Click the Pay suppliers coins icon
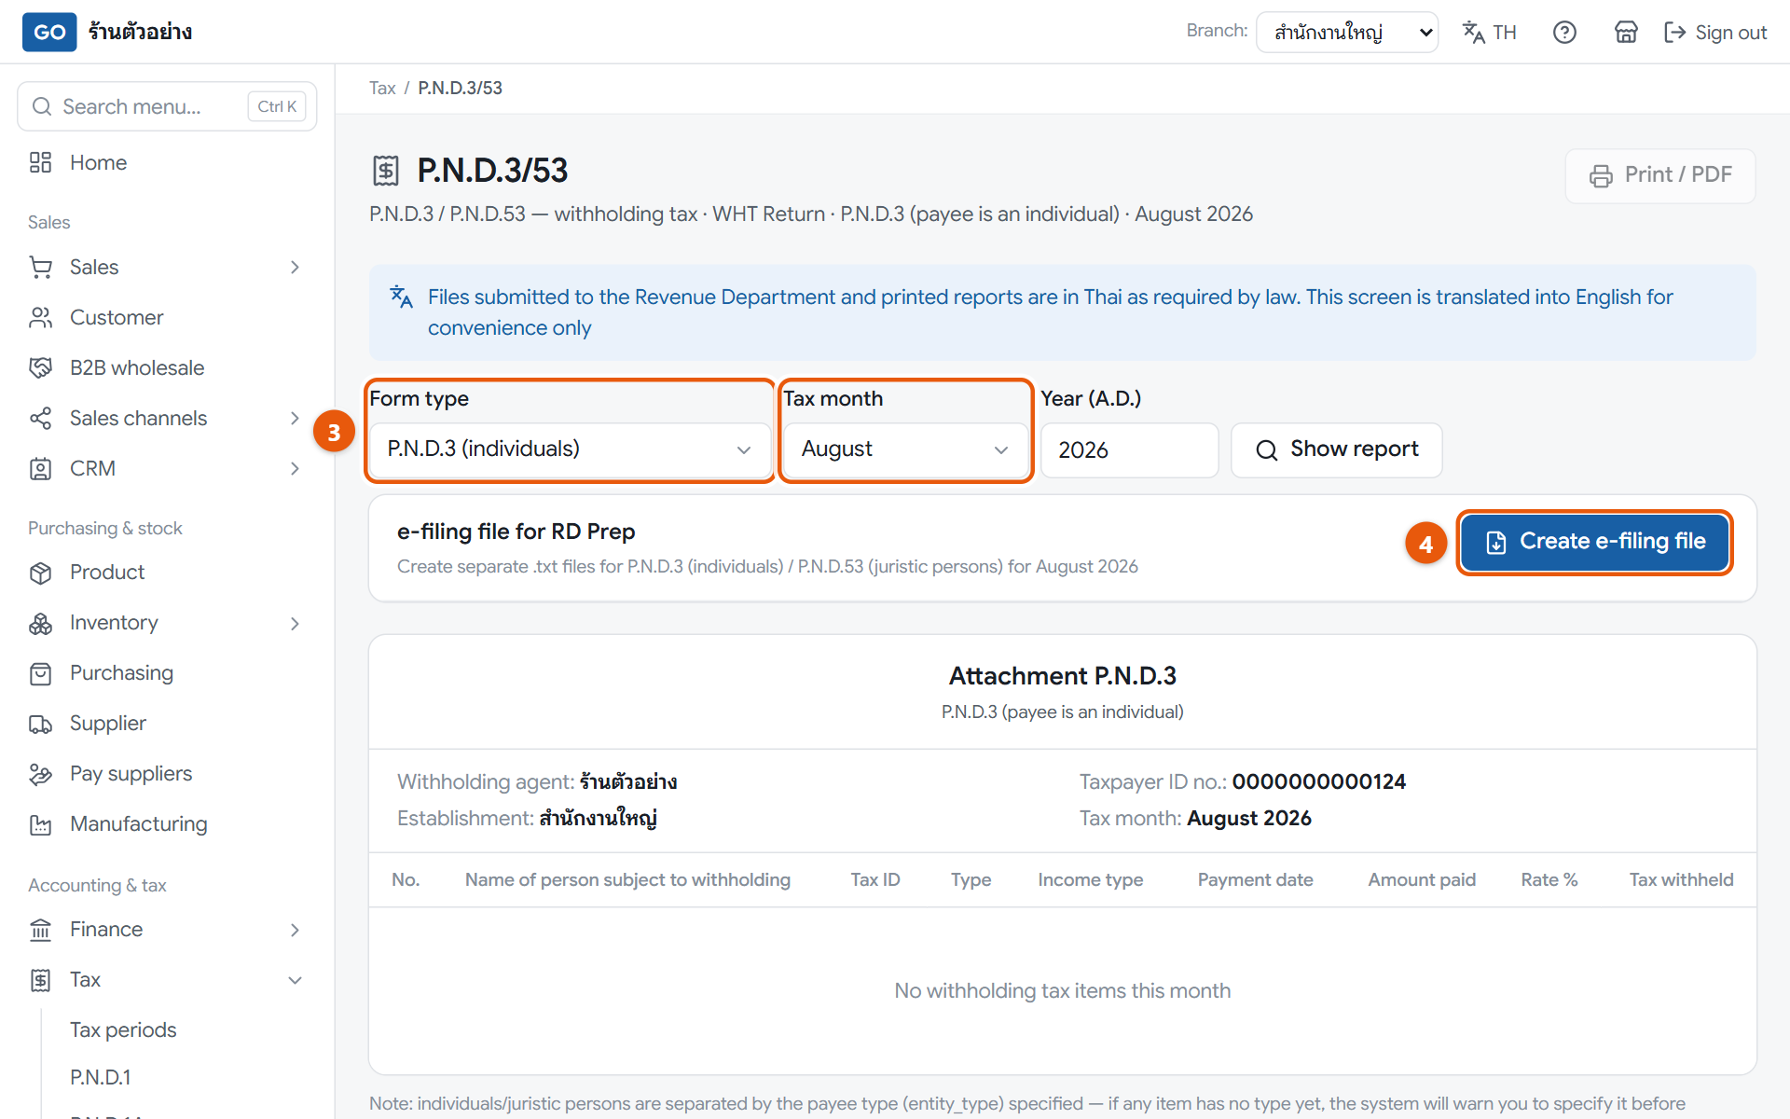The image size is (1790, 1119). 40,774
